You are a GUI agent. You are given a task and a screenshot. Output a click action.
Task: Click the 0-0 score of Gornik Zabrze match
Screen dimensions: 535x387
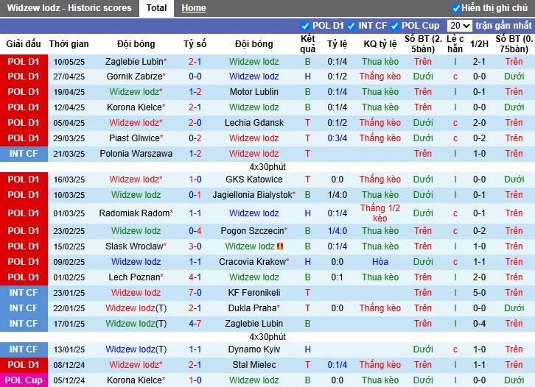click(195, 77)
